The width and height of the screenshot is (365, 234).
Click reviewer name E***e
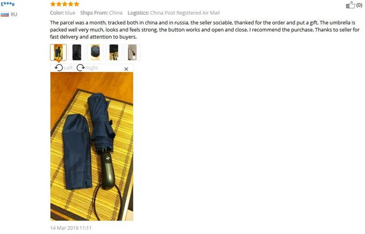pos(8,4)
